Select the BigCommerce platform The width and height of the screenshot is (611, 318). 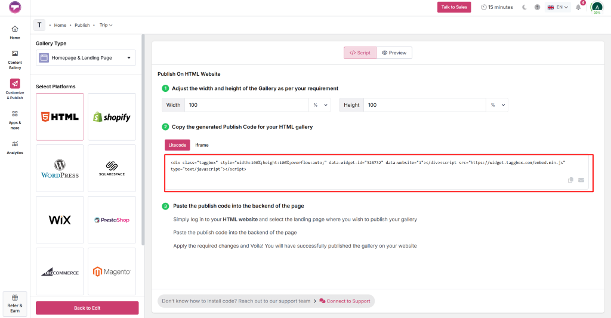point(60,271)
